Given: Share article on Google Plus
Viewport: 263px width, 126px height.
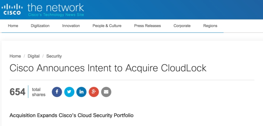Looking at the screenshot, I should (94, 92).
